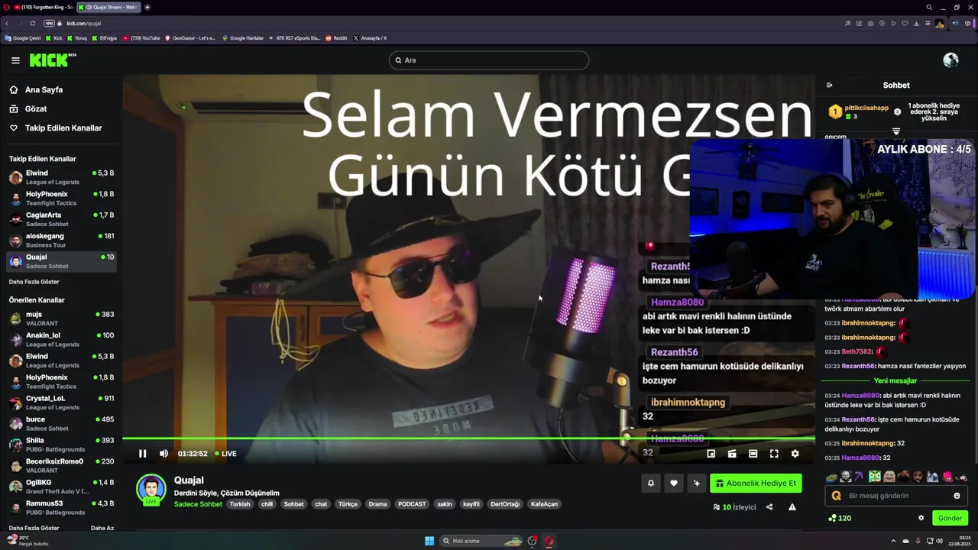Mute the stream volume icon
Image resolution: width=978 pixels, height=550 pixels.
click(x=164, y=454)
